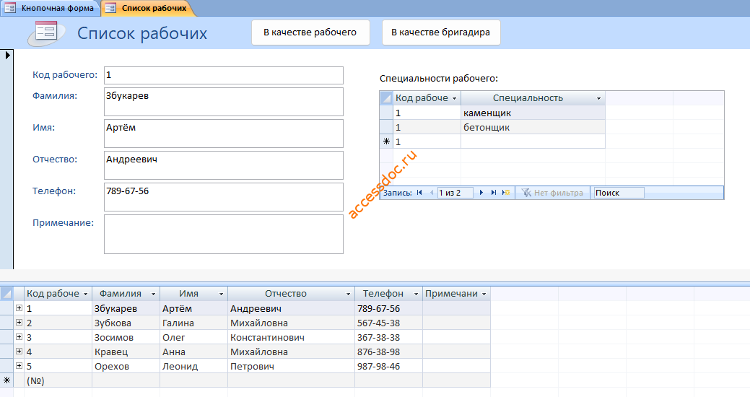750x397 pixels.
Task: Click the Леонид name cell
Action: click(193, 367)
